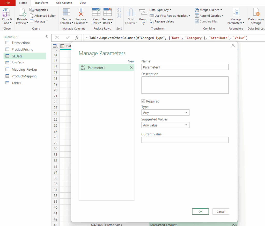Click the Remove Columns icon
The width and height of the screenshot is (265, 226).
tap(81, 12)
